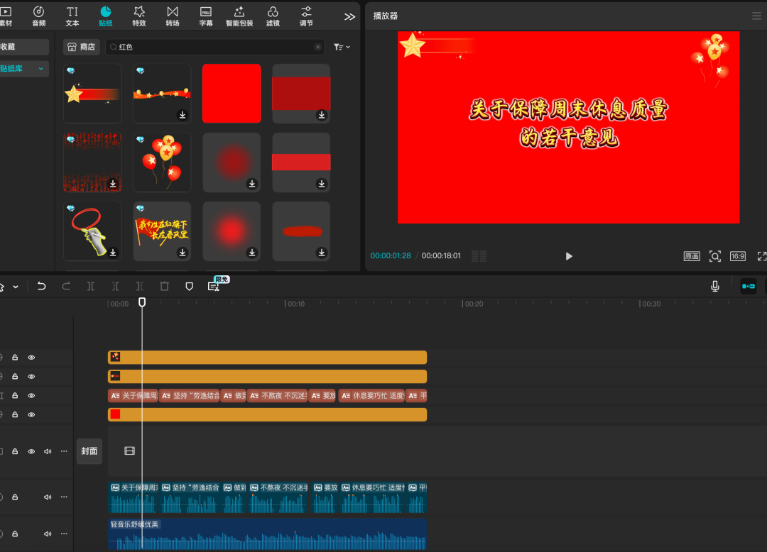This screenshot has height=552, width=767.
Task: Expand more tabs with the double-arrow button
Action: [x=349, y=16]
